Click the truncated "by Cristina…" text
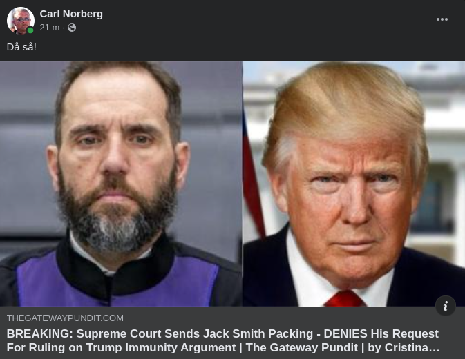Image resolution: width=465 pixels, height=359 pixels. click(404, 347)
